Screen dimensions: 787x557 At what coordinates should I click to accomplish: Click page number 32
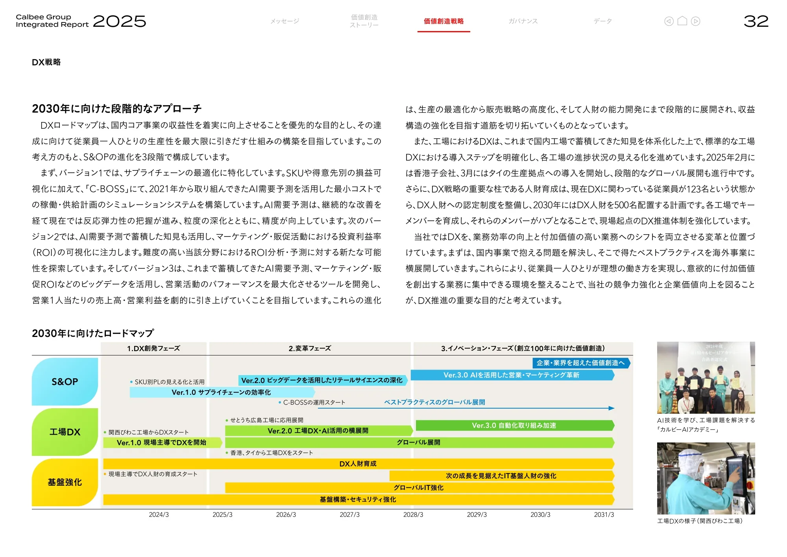pos(756,21)
